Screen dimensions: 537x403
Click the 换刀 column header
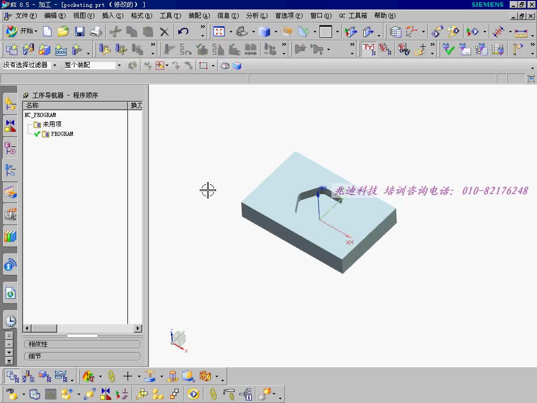[x=135, y=105]
